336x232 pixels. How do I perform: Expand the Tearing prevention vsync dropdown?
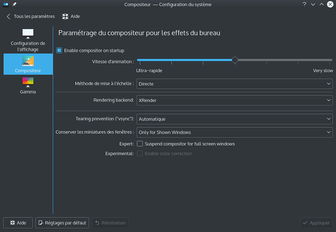(x=235, y=119)
